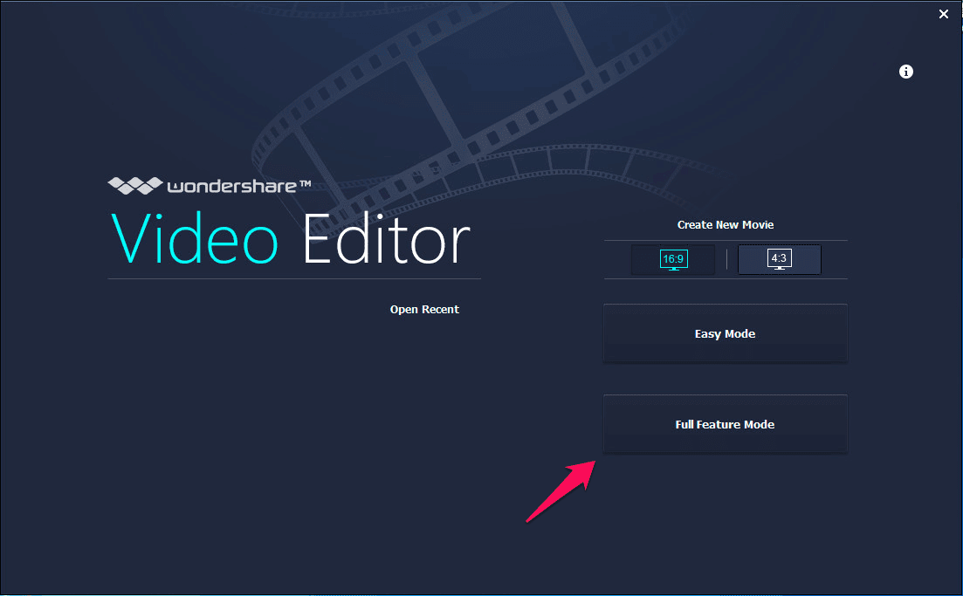Switch project ratio to standard 4:3

tap(779, 258)
